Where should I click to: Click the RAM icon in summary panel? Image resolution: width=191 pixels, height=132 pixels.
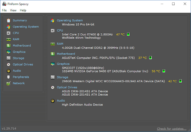click(53, 44)
